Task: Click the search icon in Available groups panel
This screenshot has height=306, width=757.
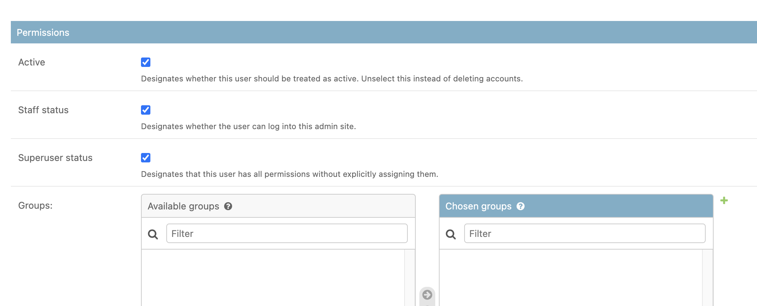Action: tap(153, 234)
